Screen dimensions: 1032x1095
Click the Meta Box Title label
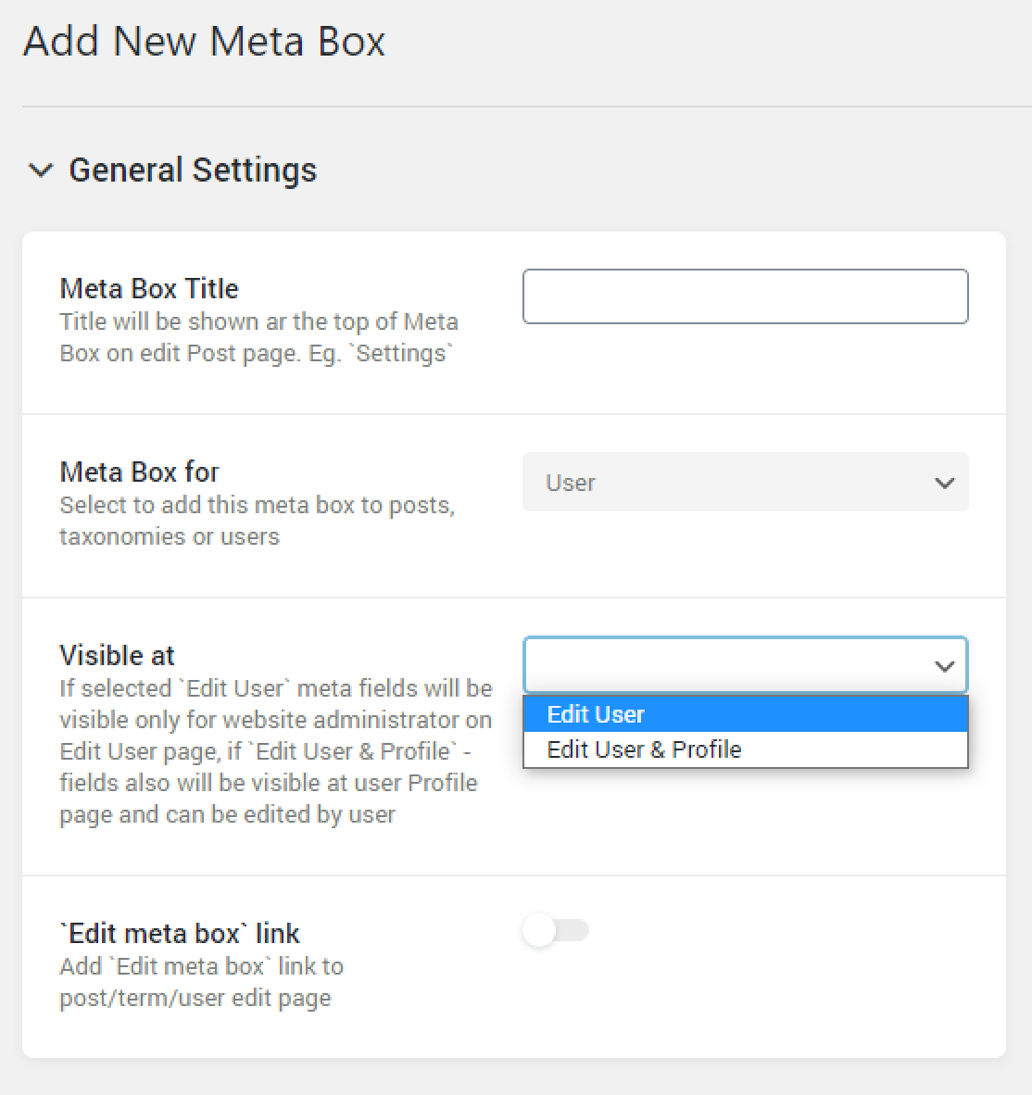pyautogui.click(x=149, y=288)
